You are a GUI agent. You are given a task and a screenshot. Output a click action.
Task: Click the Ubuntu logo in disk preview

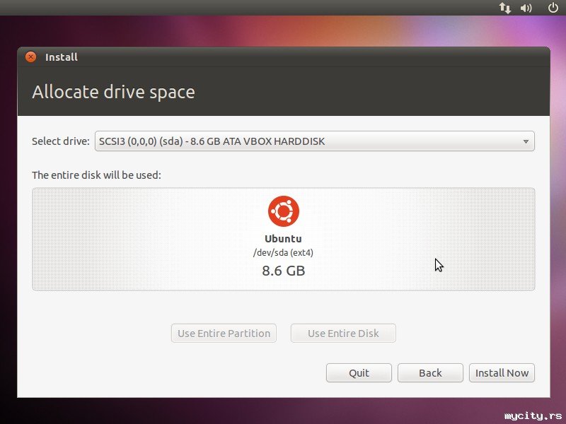[x=284, y=211]
